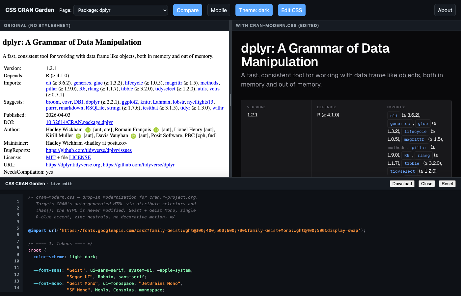Image resolution: width=461 pixels, height=296 pixels.
Task: Open the nycflights13 link
Action: pos(200,102)
